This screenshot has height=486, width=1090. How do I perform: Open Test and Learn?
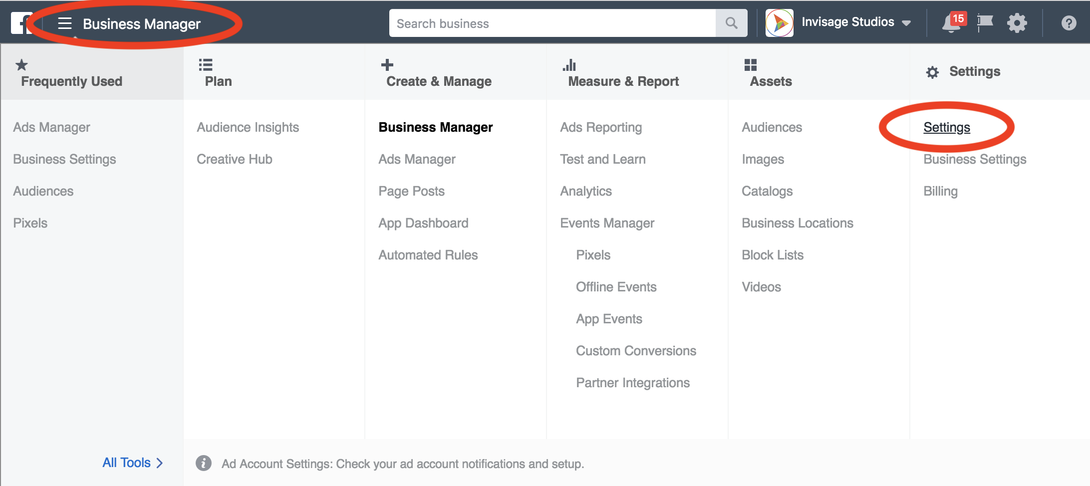click(x=603, y=159)
